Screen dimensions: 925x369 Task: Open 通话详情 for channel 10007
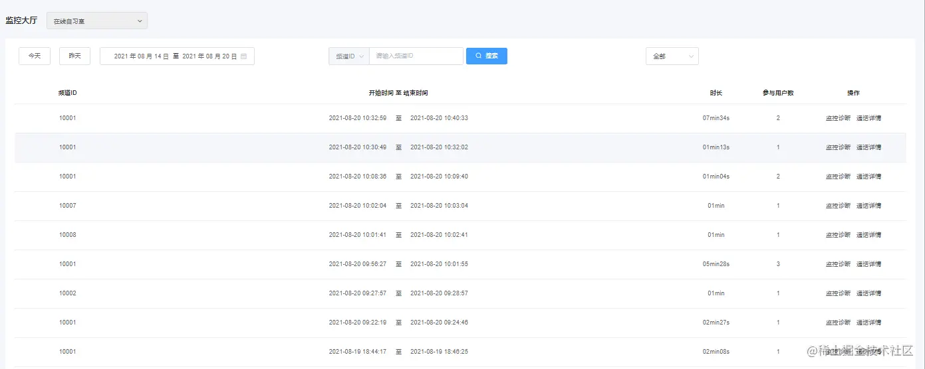pos(868,206)
